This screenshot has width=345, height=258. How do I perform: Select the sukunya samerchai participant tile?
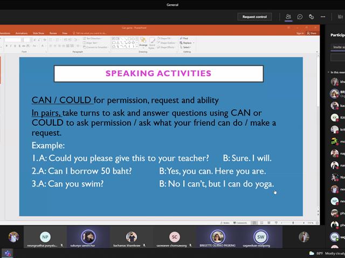tap(88, 237)
